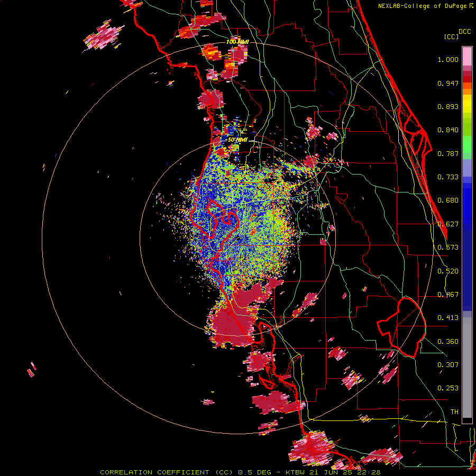The image size is (476, 476).
Task: Click the 0.520 legend value
Action: [x=448, y=271]
